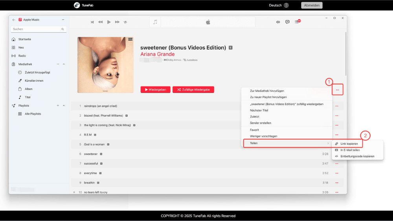The height and width of the screenshot is (221, 393).
Task: Open Zuletzt hinzugefügt
Action: coord(37,72)
